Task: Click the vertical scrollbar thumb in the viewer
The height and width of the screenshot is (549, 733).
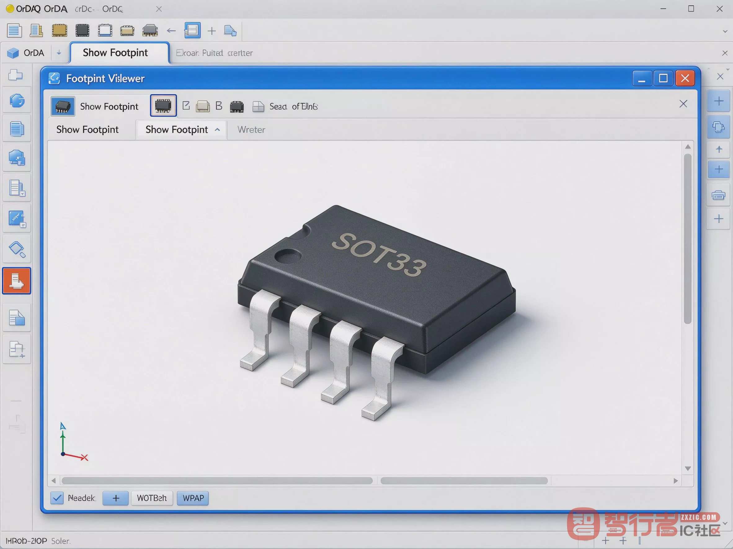Action: click(x=688, y=238)
